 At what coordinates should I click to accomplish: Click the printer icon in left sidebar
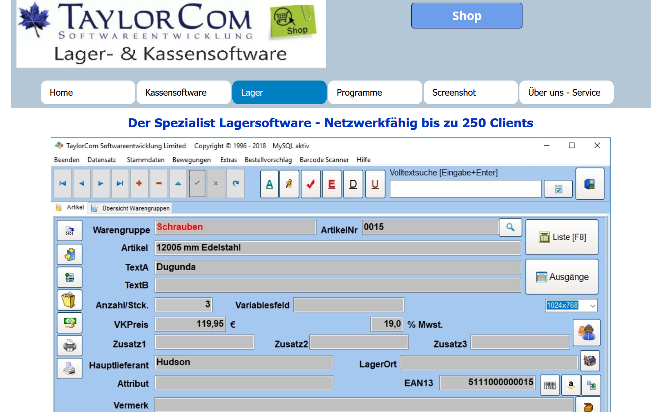coord(69,346)
